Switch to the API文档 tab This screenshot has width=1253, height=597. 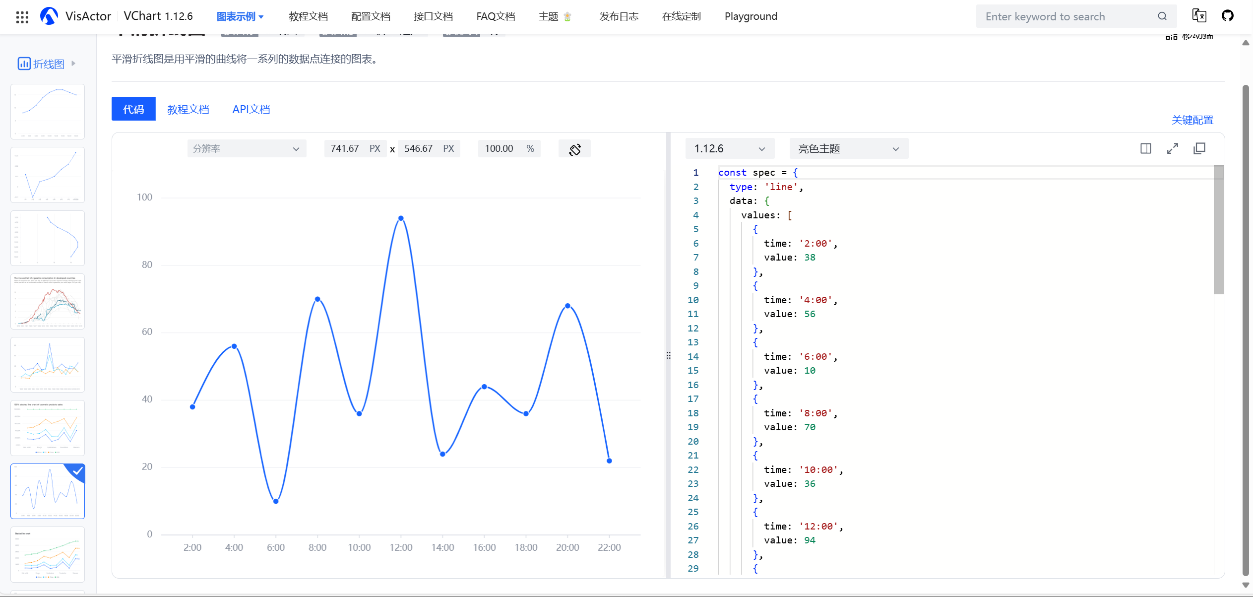pyautogui.click(x=251, y=109)
